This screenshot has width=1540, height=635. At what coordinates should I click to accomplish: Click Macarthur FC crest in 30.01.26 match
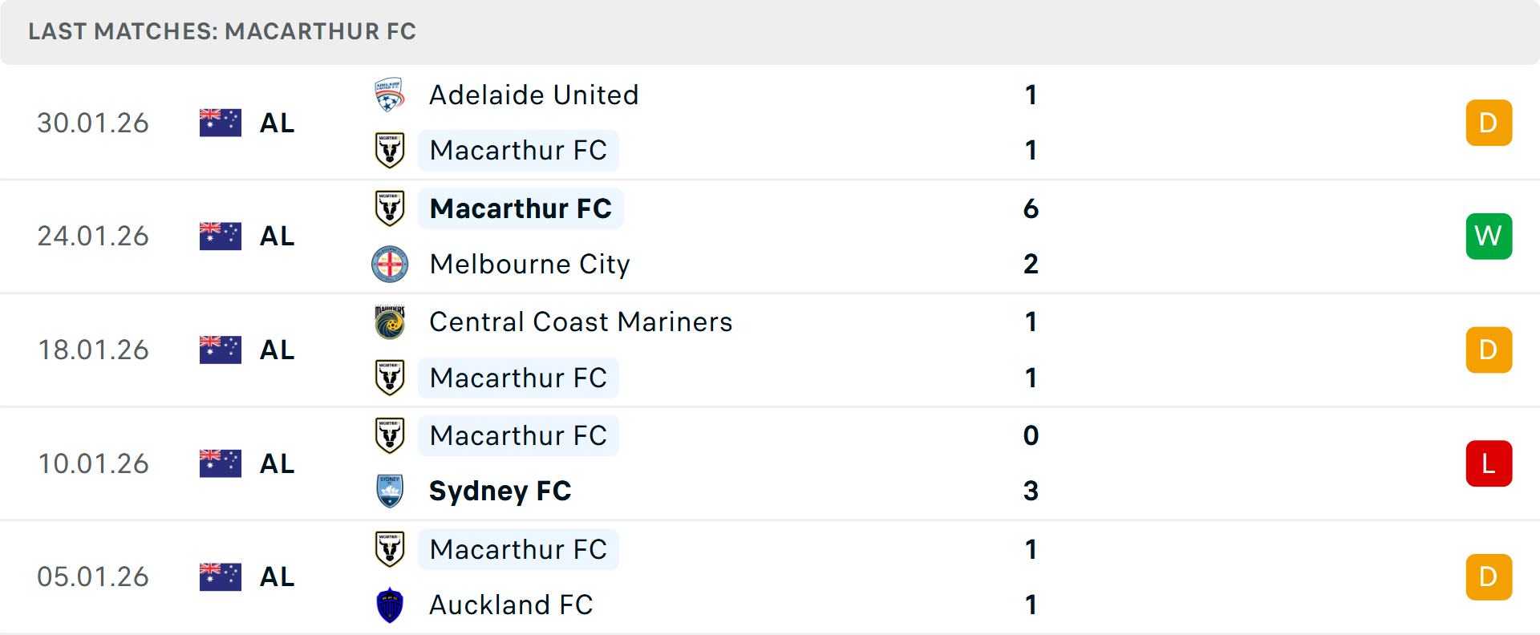coord(390,150)
